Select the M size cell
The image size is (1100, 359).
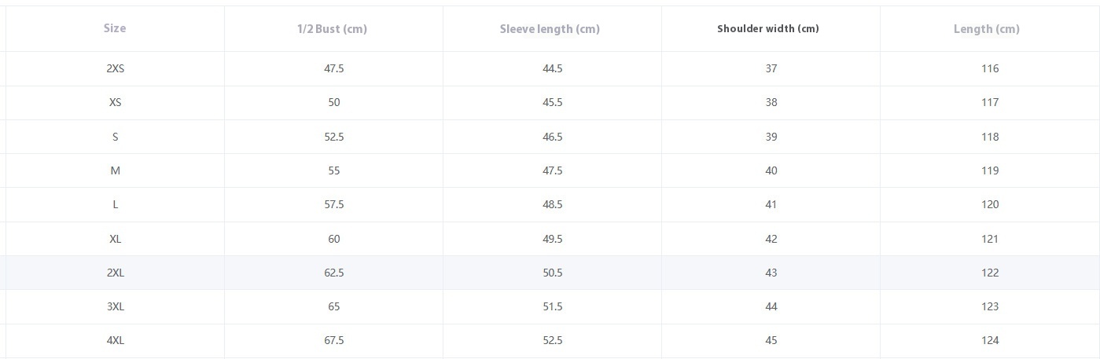pyautogui.click(x=116, y=170)
